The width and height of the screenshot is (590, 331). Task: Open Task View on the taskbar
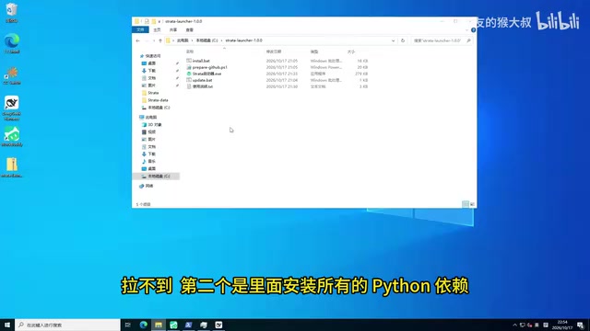pyautogui.click(x=128, y=325)
